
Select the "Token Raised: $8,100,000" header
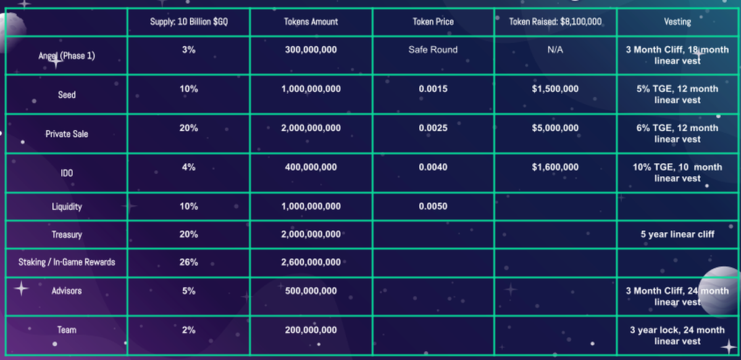555,22
